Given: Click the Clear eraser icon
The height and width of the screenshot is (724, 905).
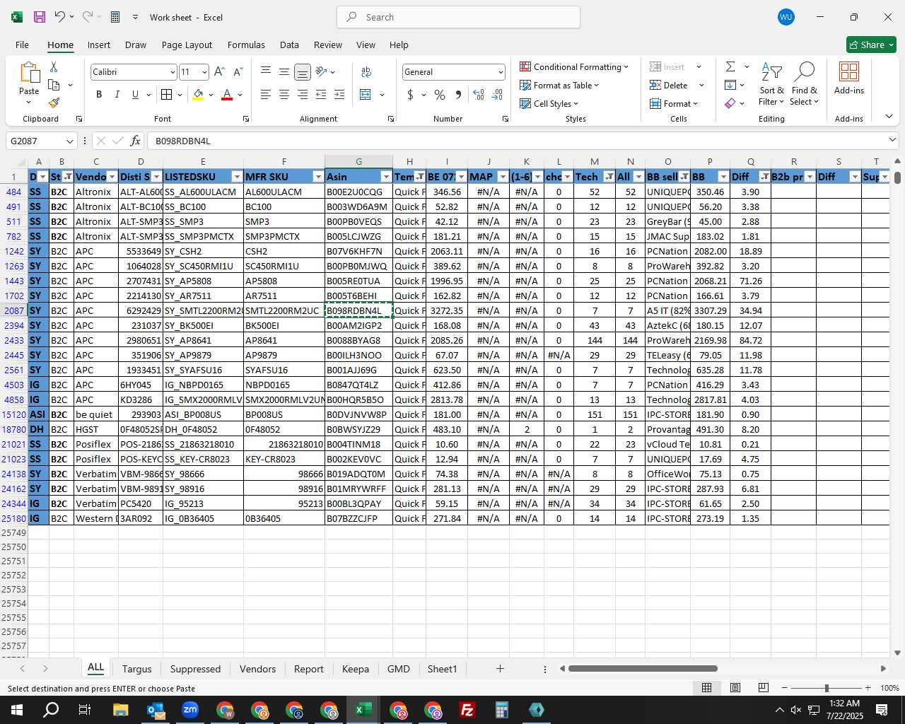Looking at the screenshot, I should (x=730, y=103).
